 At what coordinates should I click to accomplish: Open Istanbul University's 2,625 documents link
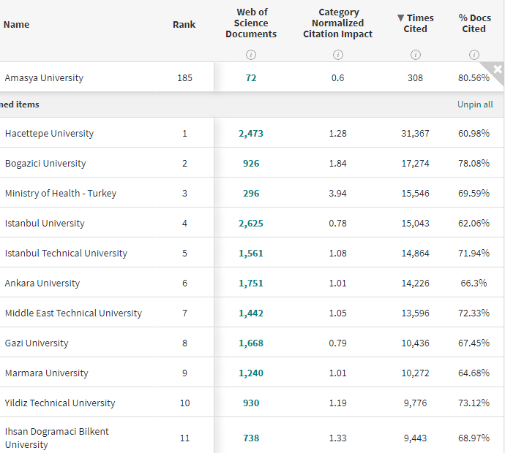click(x=251, y=224)
